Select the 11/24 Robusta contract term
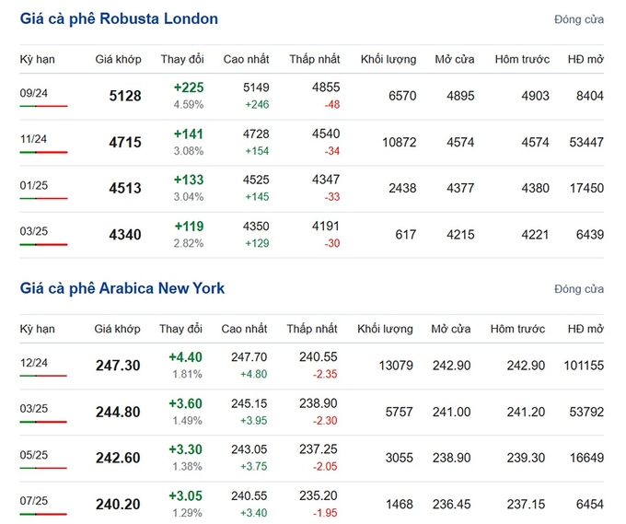Viewport: 626px width, 524px height. click(x=33, y=139)
